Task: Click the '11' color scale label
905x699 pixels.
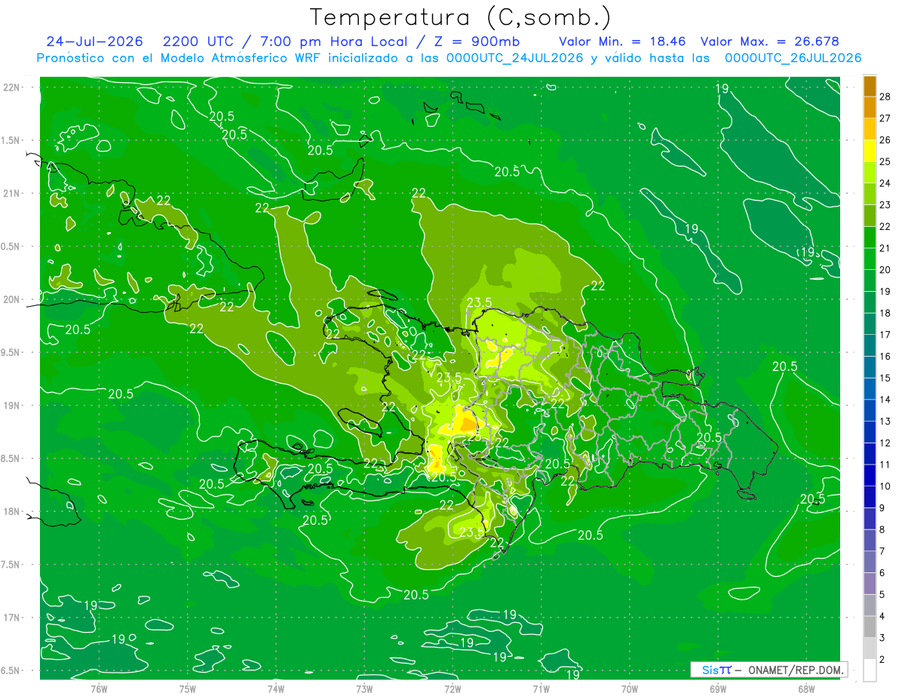Action: pos(885,464)
